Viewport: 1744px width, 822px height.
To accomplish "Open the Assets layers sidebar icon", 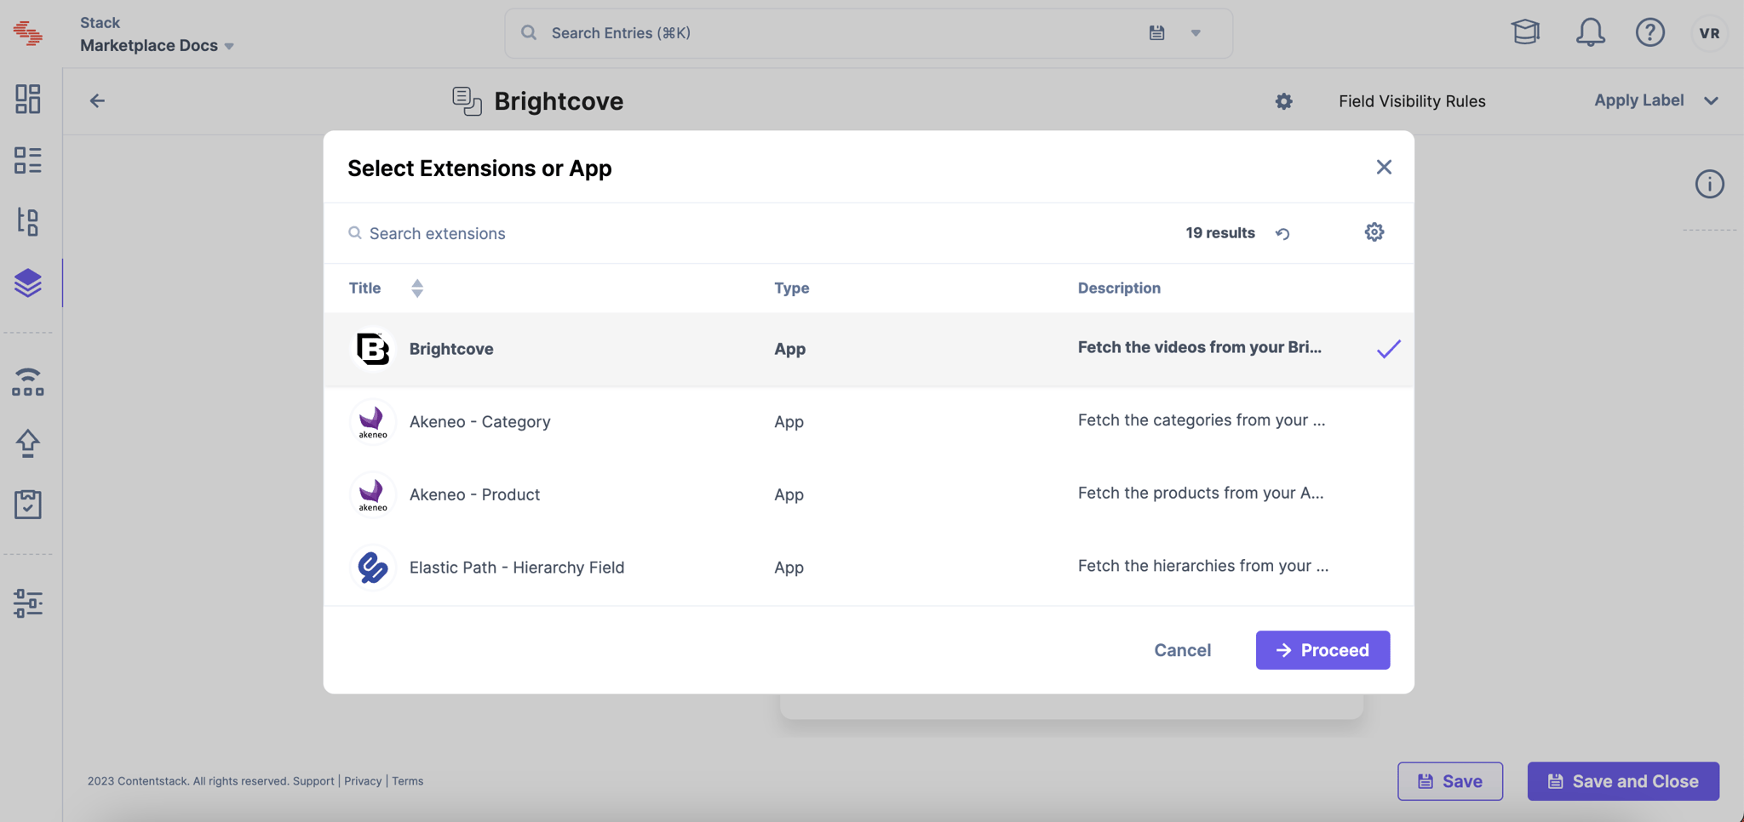I will tap(27, 283).
